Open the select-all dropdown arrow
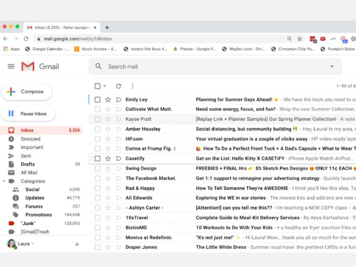The height and width of the screenshot is (267, 356). [x=104, y=86]
